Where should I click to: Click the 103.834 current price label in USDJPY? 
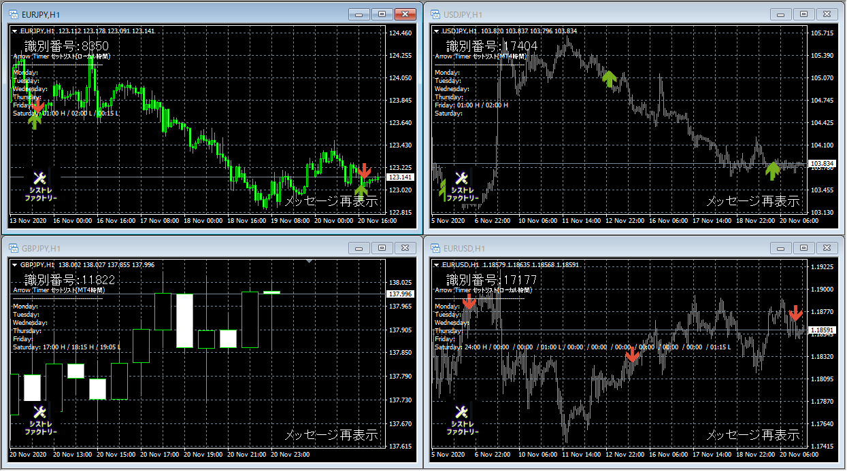(x=823, y=164)
